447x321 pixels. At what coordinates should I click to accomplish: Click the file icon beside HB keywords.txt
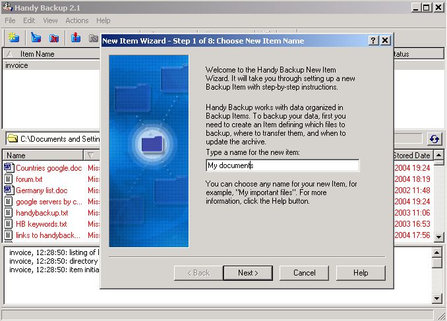pyautogui.click(x=9, y=224)
